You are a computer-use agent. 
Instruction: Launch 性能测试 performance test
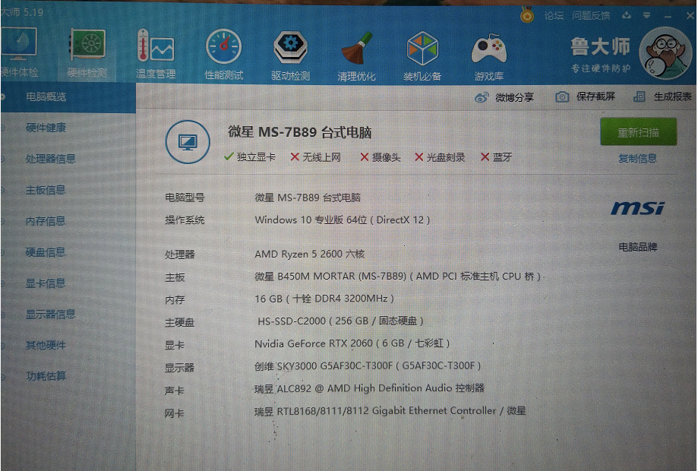223,54
